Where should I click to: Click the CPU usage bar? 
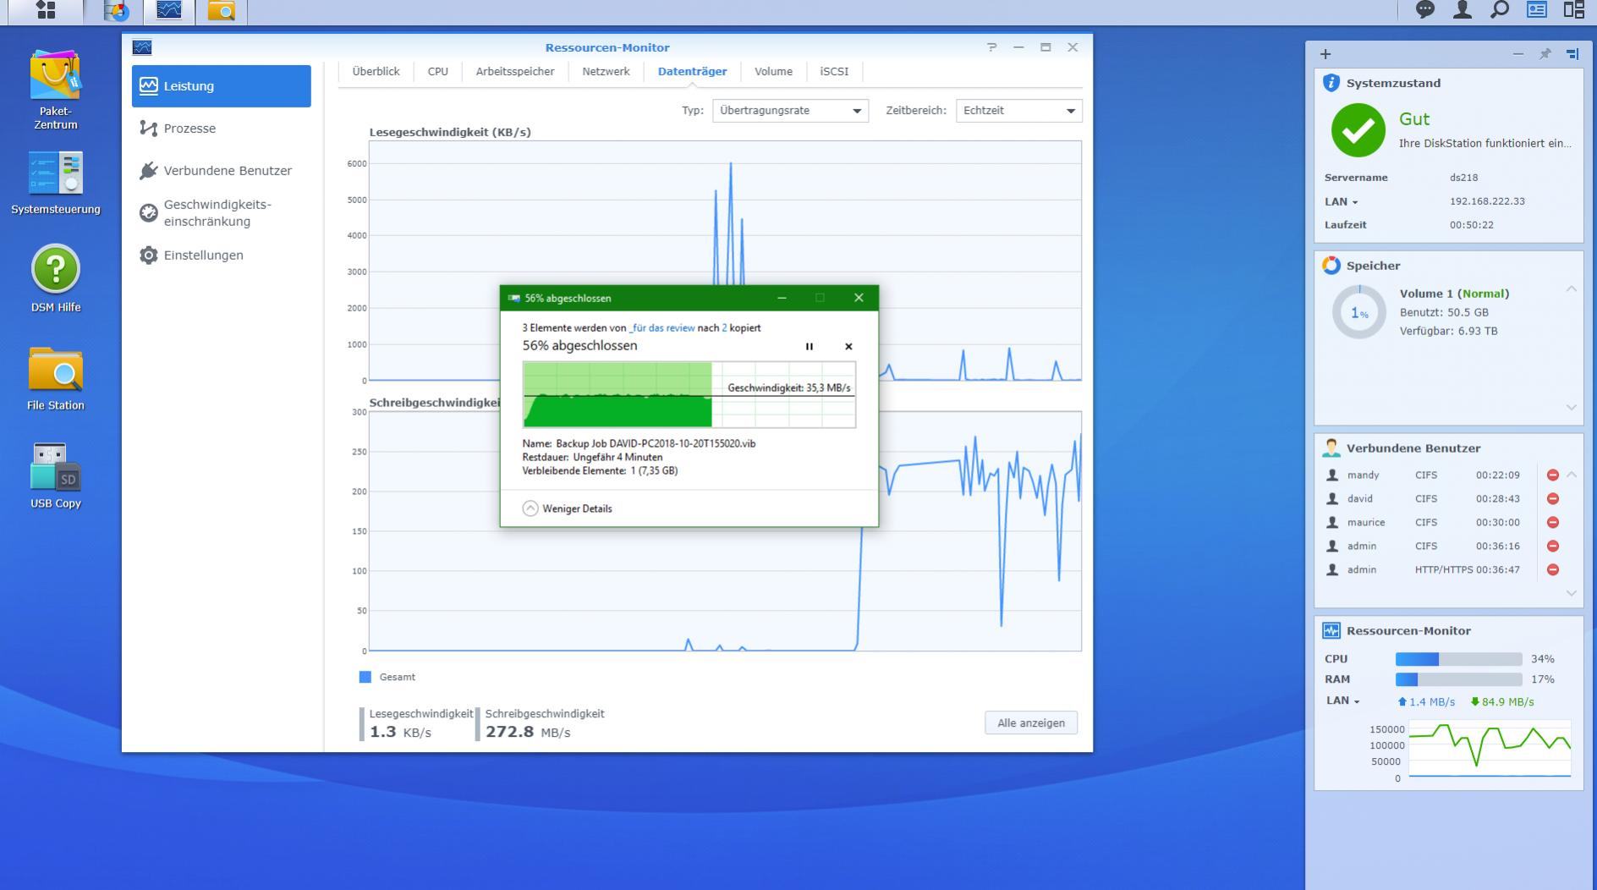pyautogui.click(x=1458, y=659)
